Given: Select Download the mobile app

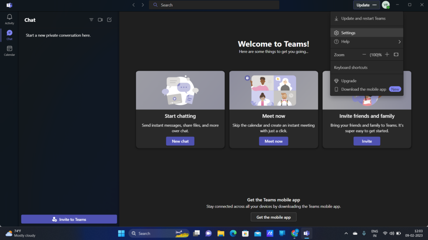Looking at the screenshot, I should click(x=367, y=89).
